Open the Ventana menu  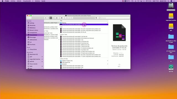pos(37,1)
